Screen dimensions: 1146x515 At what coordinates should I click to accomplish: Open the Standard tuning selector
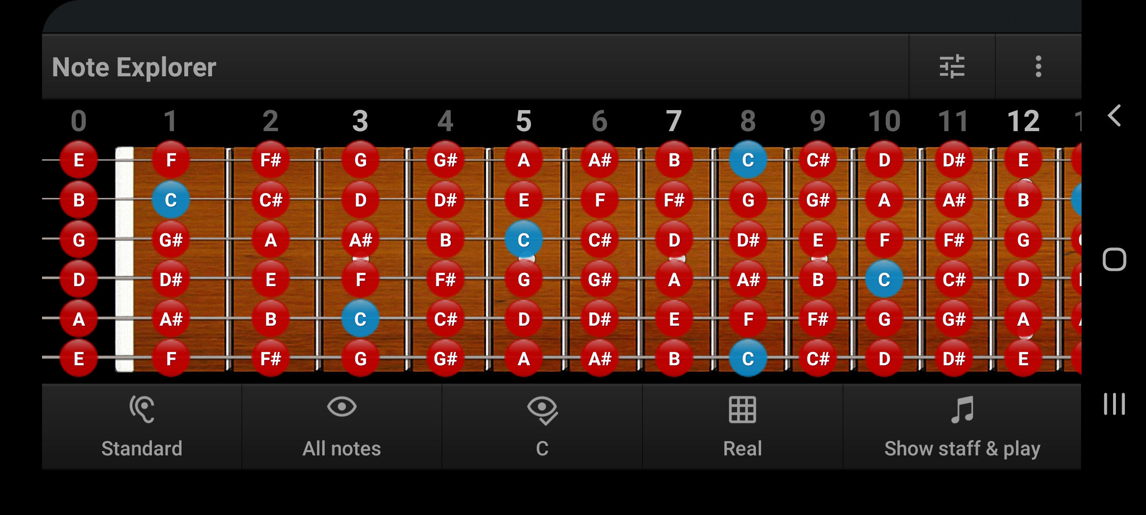click(142, 448)
